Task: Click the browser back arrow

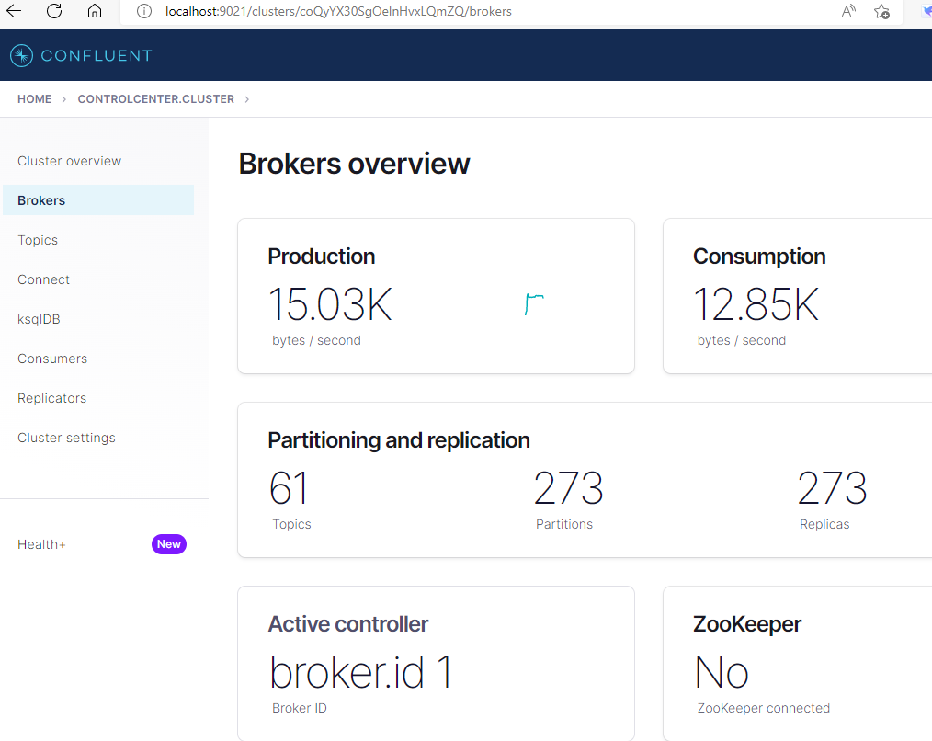Action: point(15,11)
